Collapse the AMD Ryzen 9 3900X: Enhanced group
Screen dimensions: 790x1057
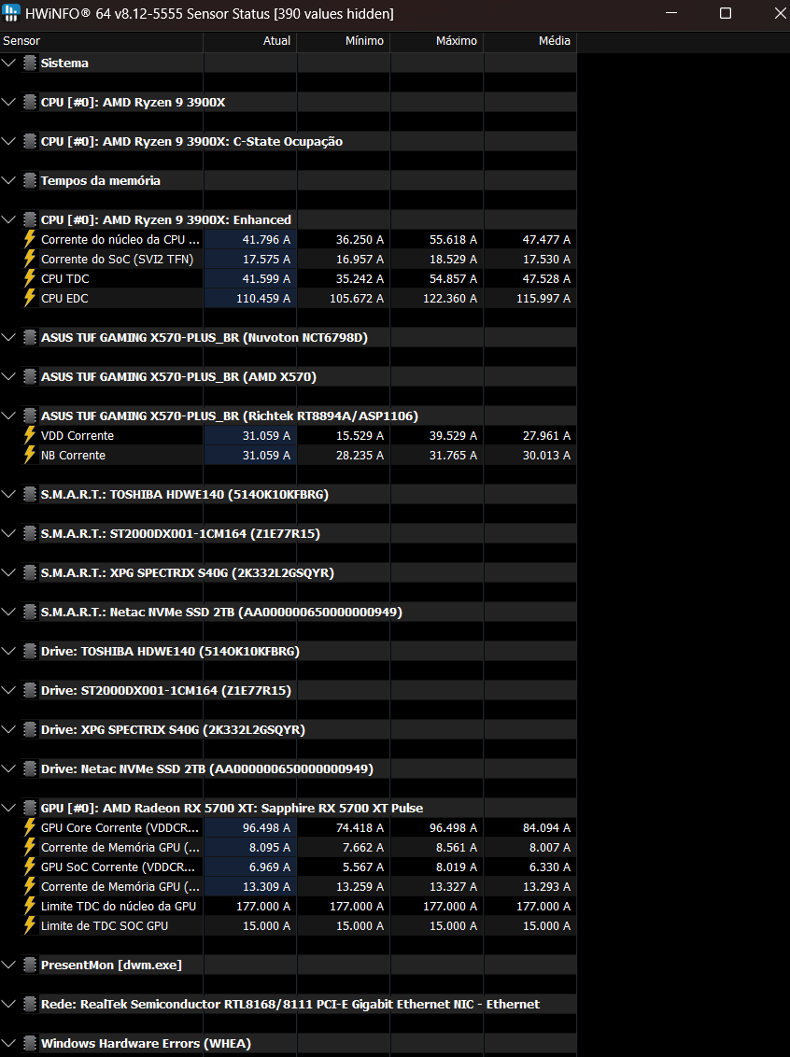coord(8,219)
